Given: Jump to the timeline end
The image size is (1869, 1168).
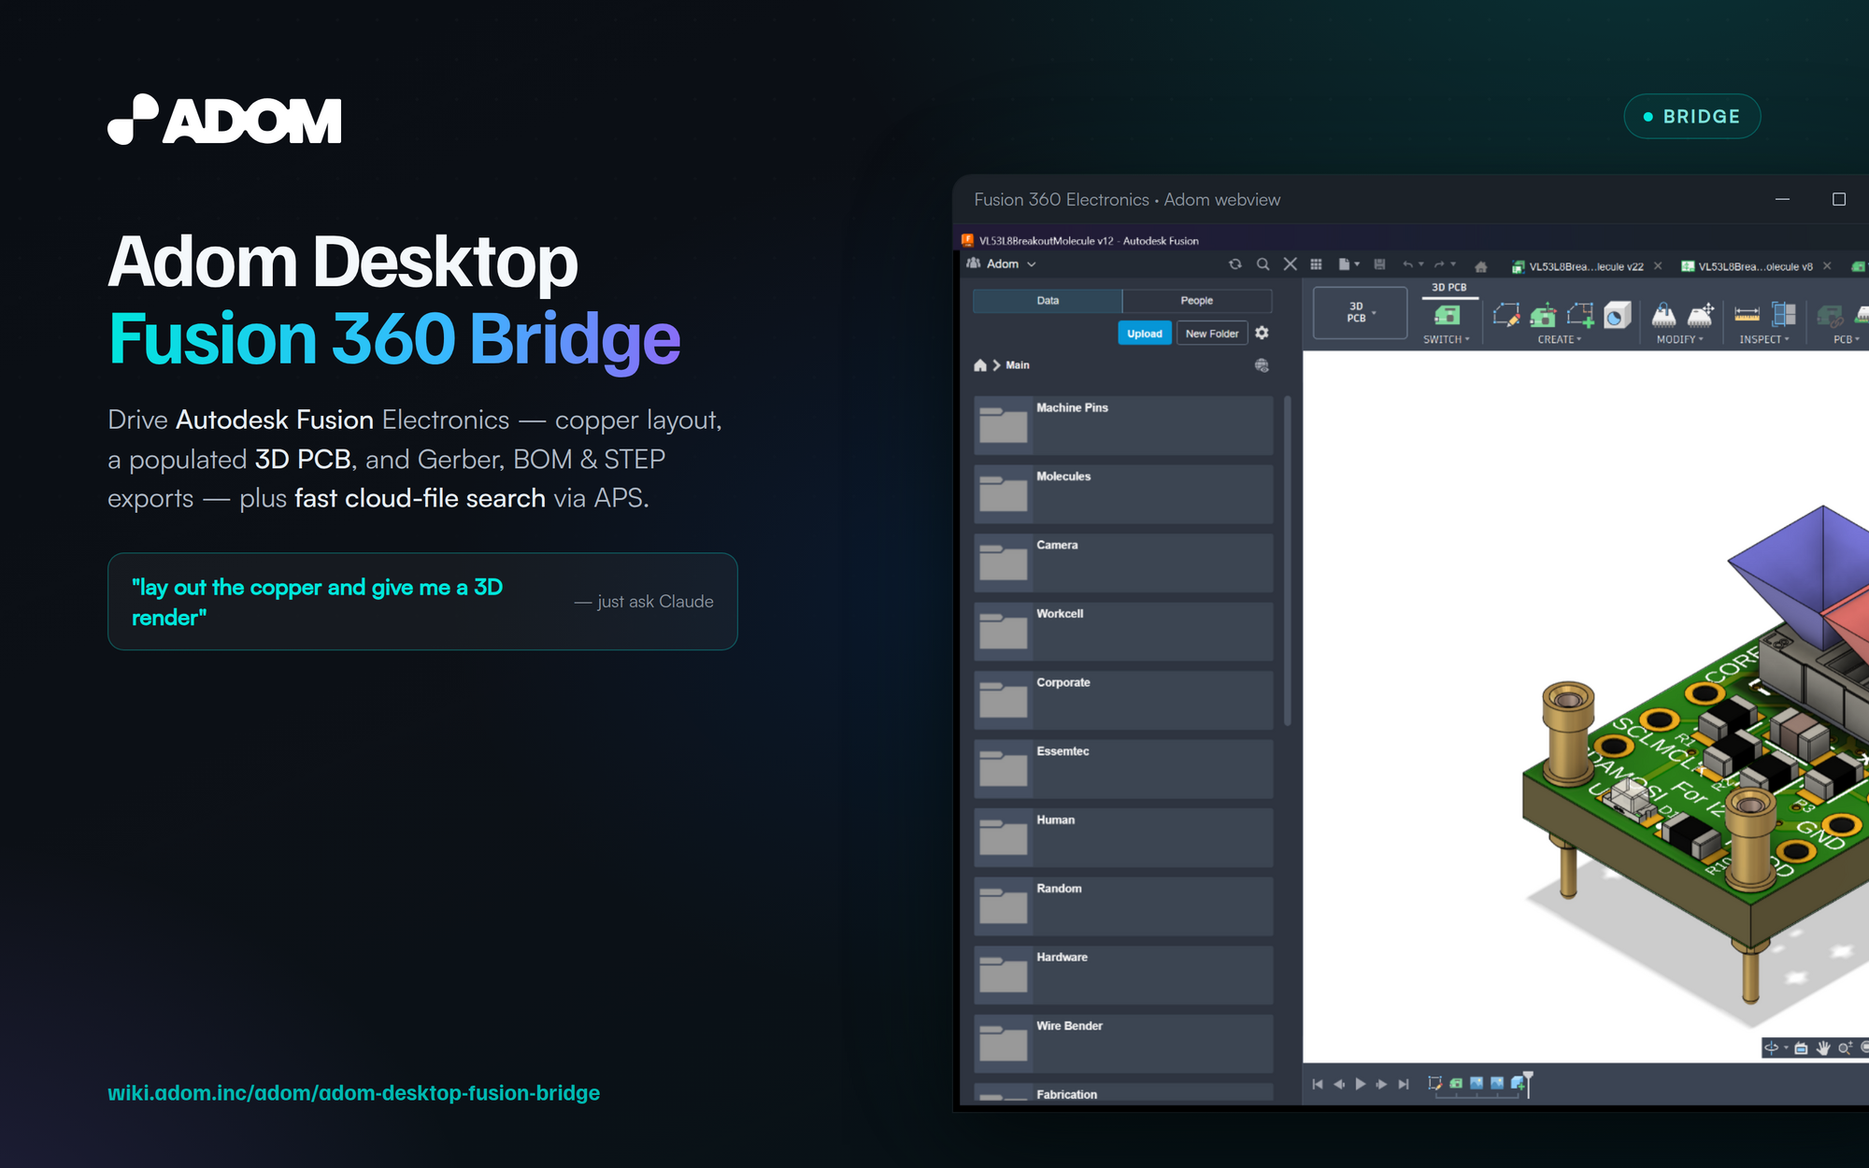Looking at the screenshot, I should (x=1404, y=1084).
